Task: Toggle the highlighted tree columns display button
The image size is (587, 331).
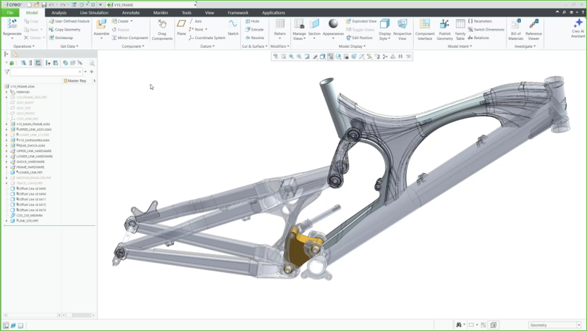Action: (38, 63)
